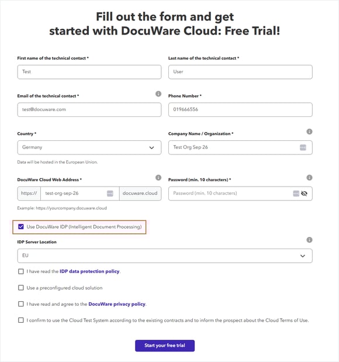Click autofill icon in Company Name field
The width and height of the screenshot is (339, 362).
click(303, 147)
